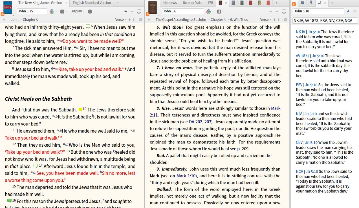Click the Chapter 5 breadcrumb in the NKJV panel
The width and height of the screenshot is (359, 208).
[x=30, y=19]
